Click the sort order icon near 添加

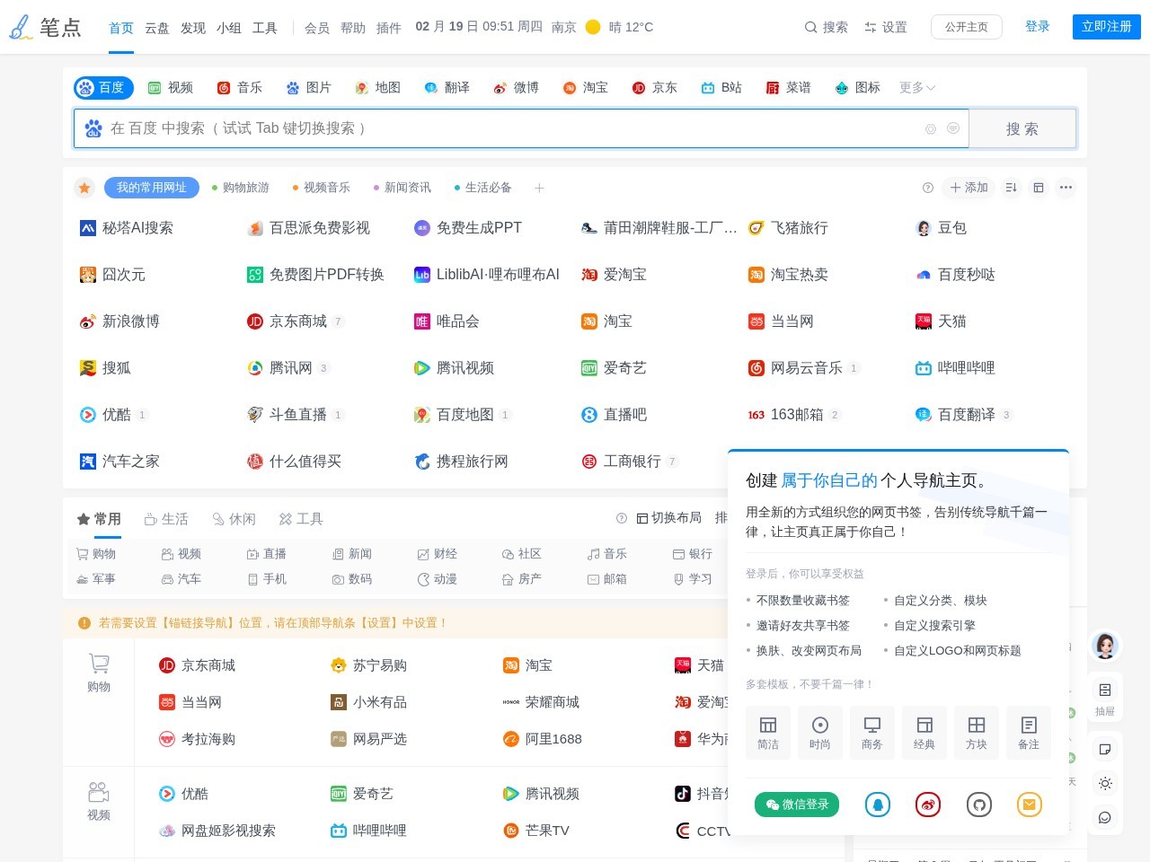pyautogui.click(x=1011, y=188)
